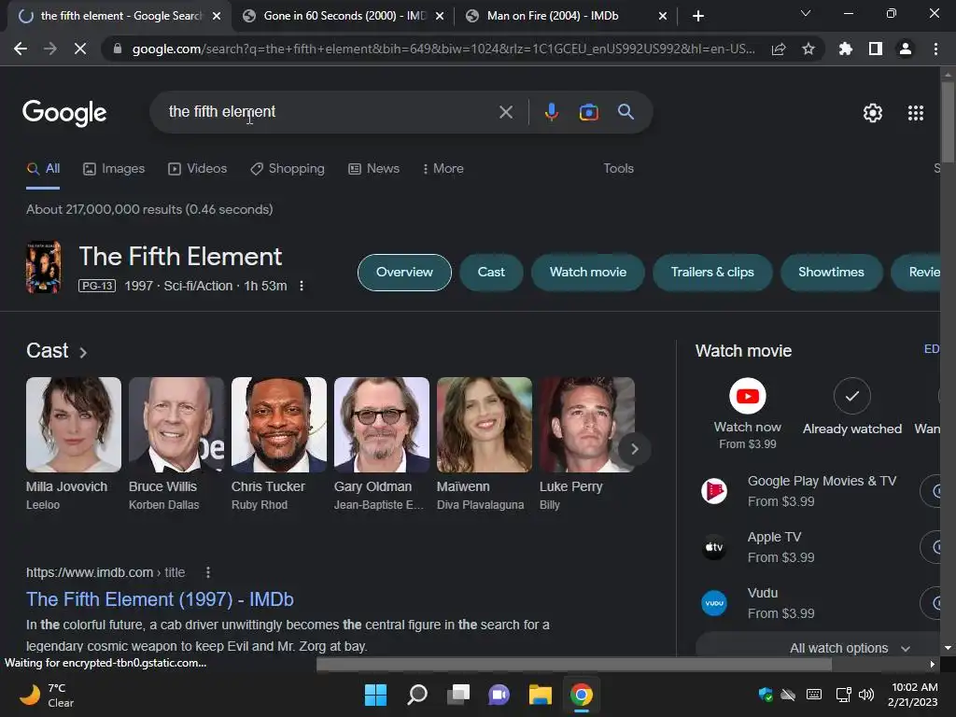956x717 pixels.
Task: Open the Chrome extensions puzzle icon
Action: click(x=845, y=49)
